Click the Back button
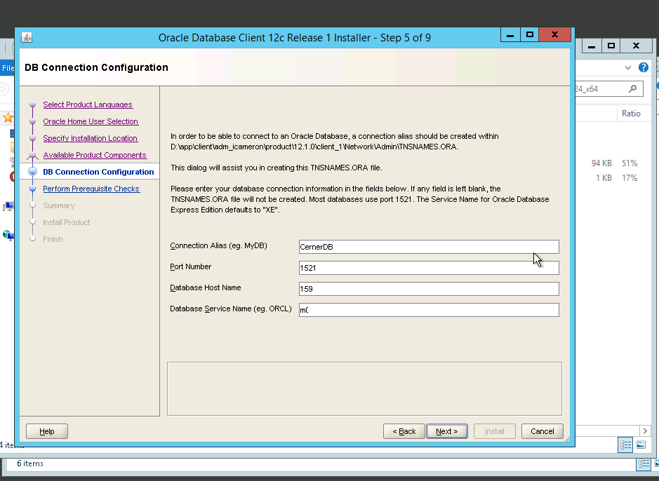The image size is (659, 481). (404, 431)
